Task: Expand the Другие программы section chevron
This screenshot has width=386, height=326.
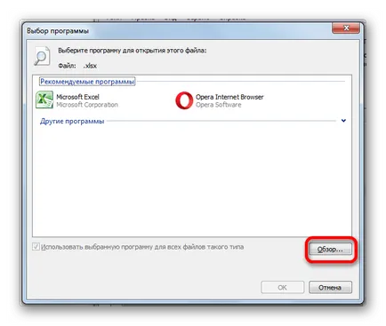Action: coord(343,121)
